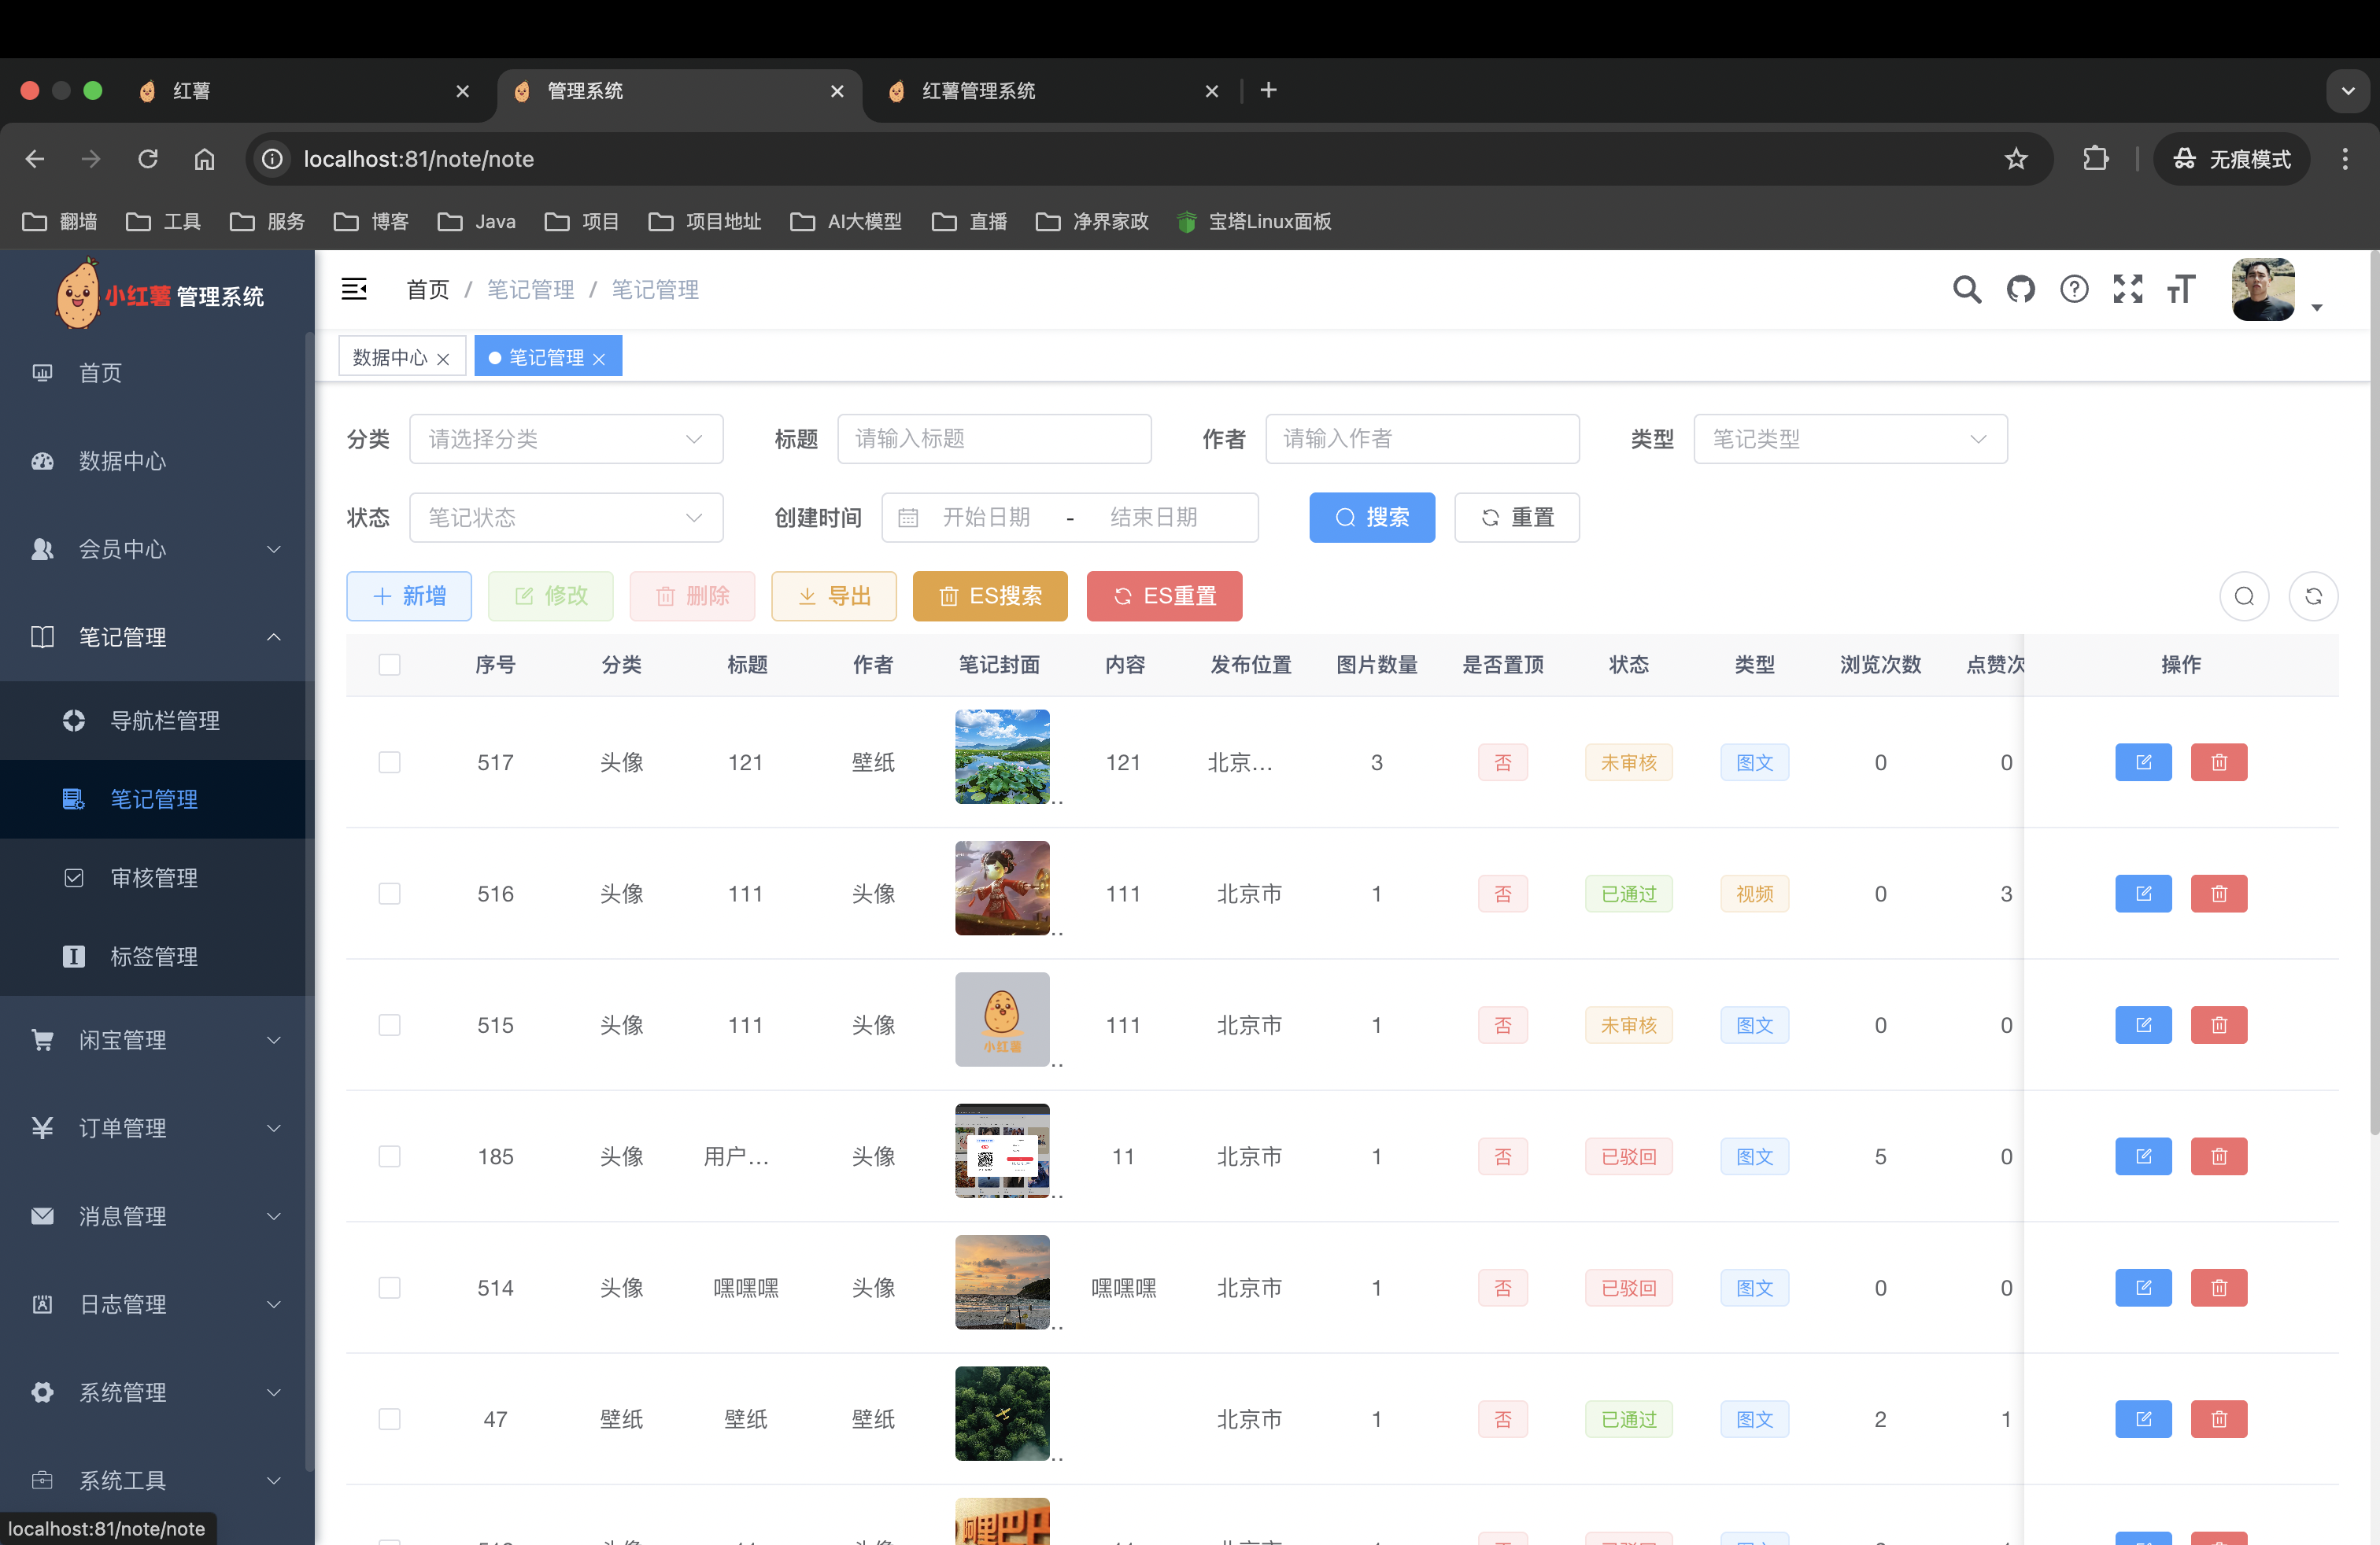Open the font size setting icon
The height and width of the screenshot is (1545, 2380).
pos(2181,289)
